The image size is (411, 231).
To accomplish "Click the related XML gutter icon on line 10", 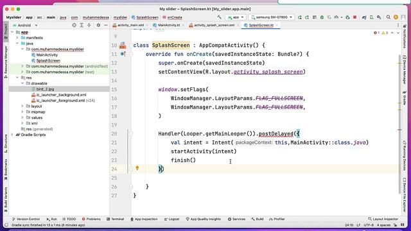I will click(x=123, y=46).
